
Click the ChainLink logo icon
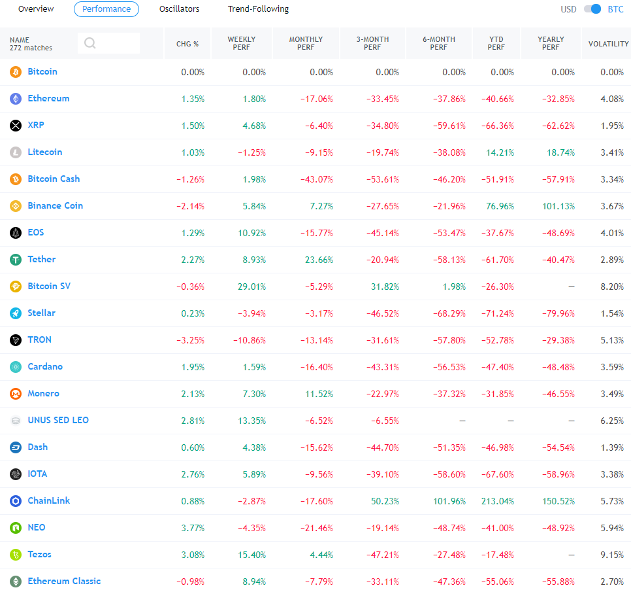pos(16,501)
